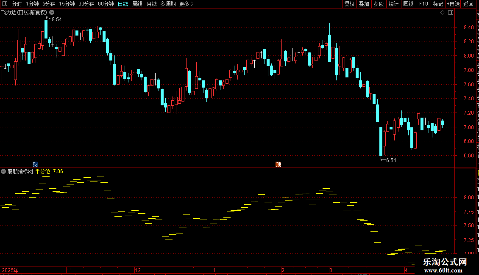The width and height of the screenshot is (479, 275).
Task: Expand the 更多 periods menu
Action: click(x=186, y=4)
